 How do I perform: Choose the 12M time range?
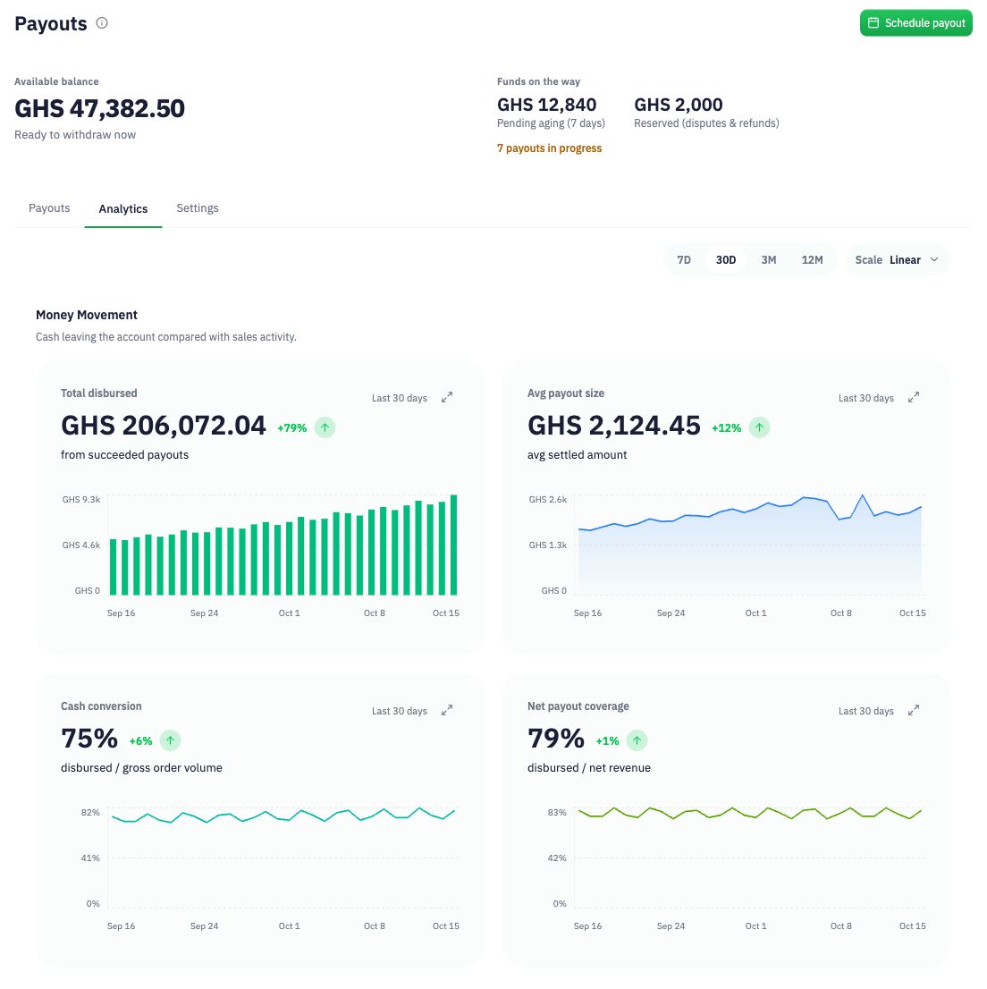point(813,260)
